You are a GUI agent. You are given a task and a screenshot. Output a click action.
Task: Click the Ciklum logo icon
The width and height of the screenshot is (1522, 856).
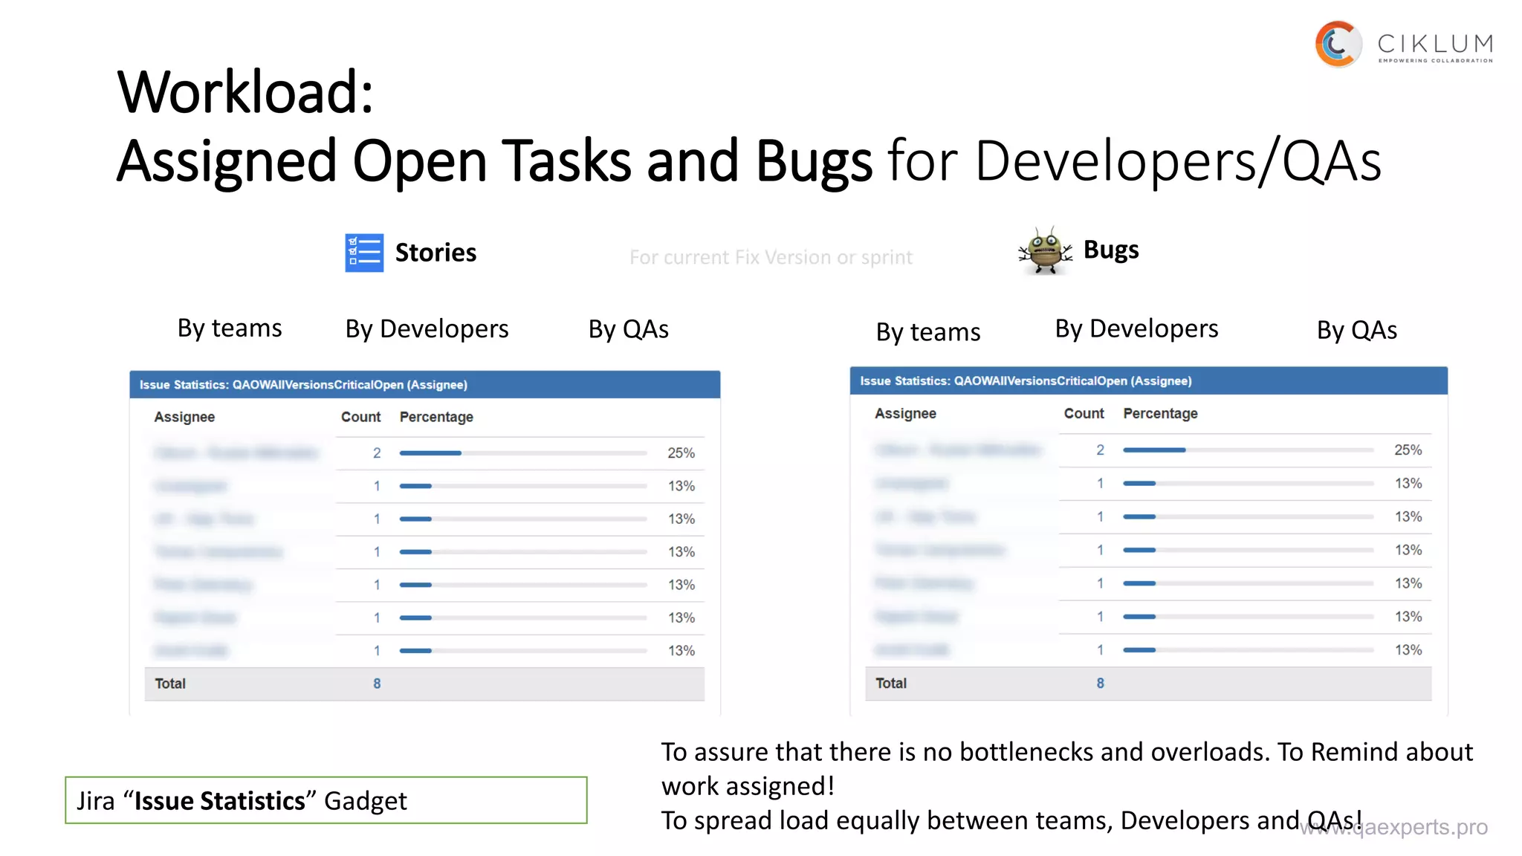click(1338, 45)
